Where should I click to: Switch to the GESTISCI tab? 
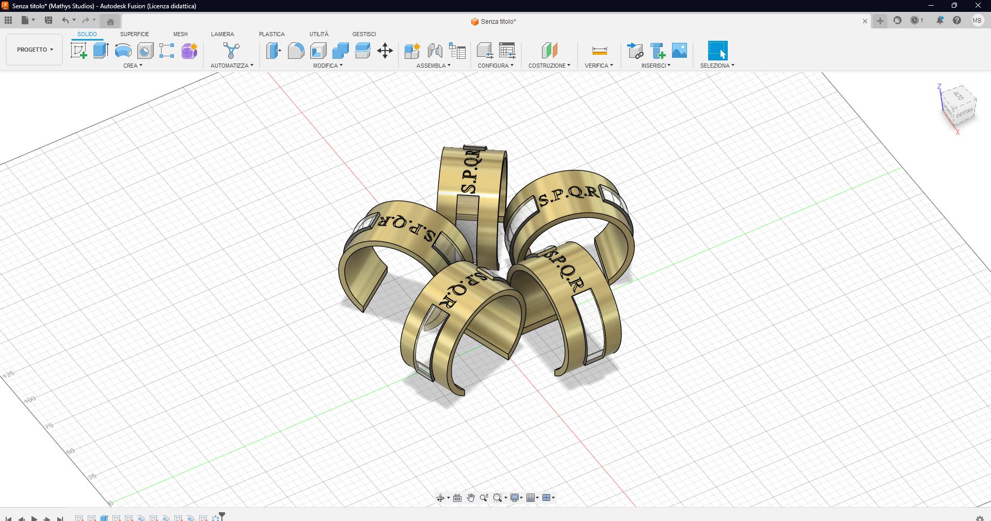[364, 34]
